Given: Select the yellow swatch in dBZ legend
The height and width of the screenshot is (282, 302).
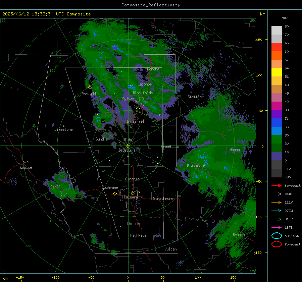Looking at the screenshot, I should click(276, 72).
